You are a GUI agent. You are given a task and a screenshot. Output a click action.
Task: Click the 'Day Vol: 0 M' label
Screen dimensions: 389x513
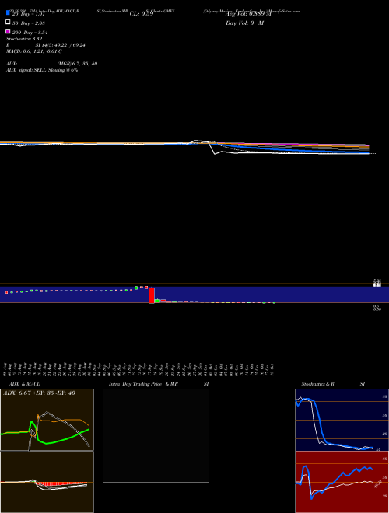coord(244,23)
